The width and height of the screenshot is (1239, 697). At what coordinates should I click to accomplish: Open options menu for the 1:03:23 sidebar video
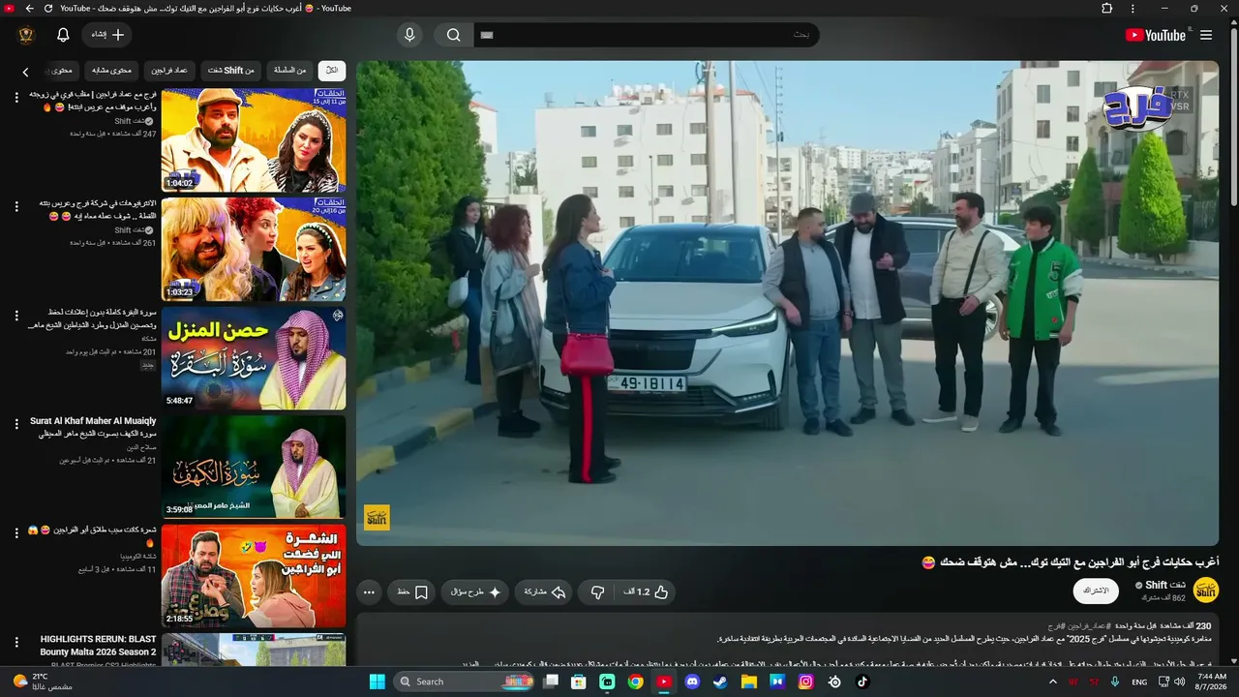(16, 206)
